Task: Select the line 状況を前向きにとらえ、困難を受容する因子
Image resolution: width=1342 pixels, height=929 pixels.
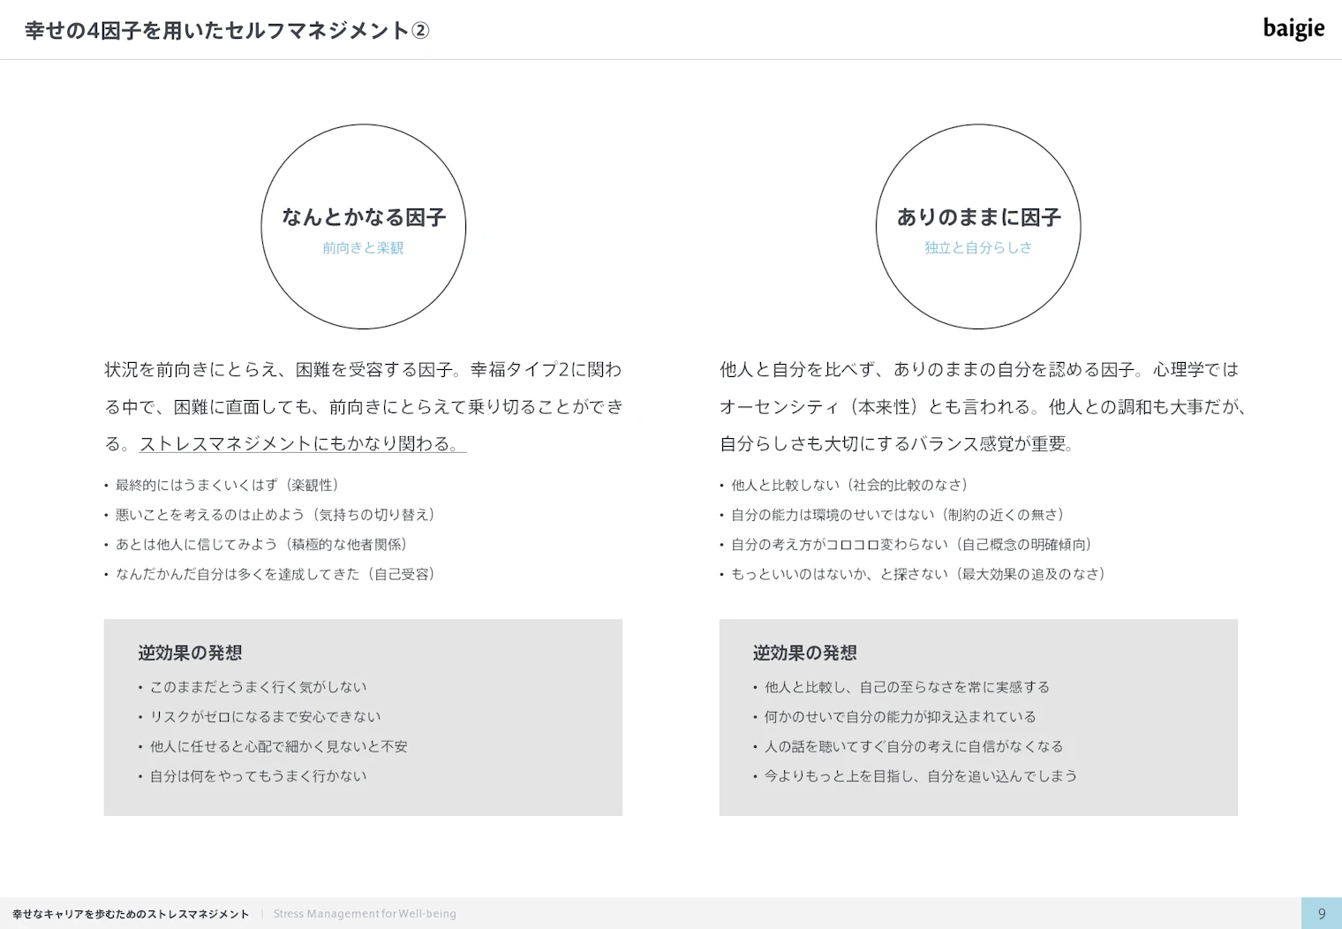Action: coord(278,369)
